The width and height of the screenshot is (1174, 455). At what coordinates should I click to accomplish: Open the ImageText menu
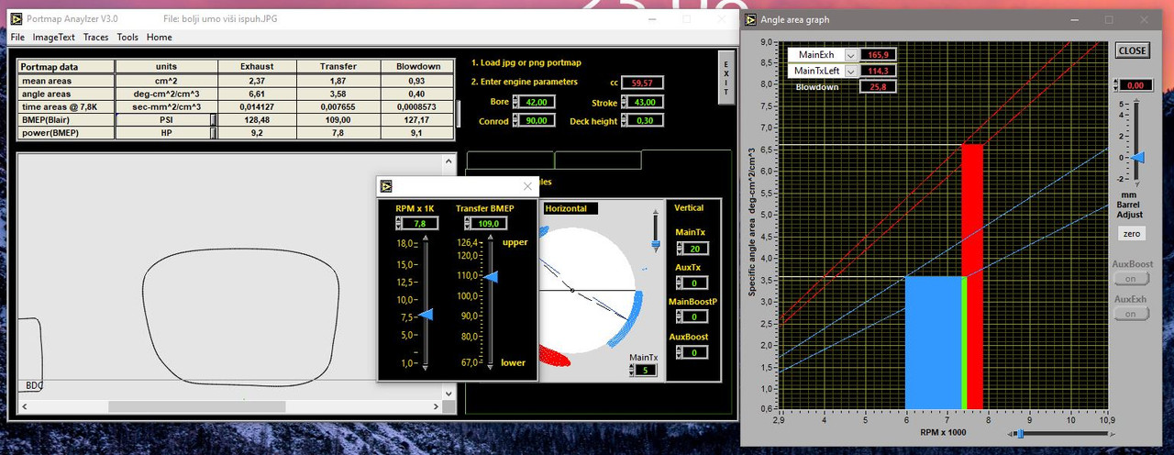(53, 38)
